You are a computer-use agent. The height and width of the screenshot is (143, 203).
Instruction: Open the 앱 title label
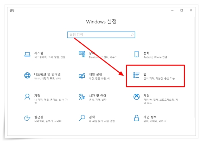145,74
